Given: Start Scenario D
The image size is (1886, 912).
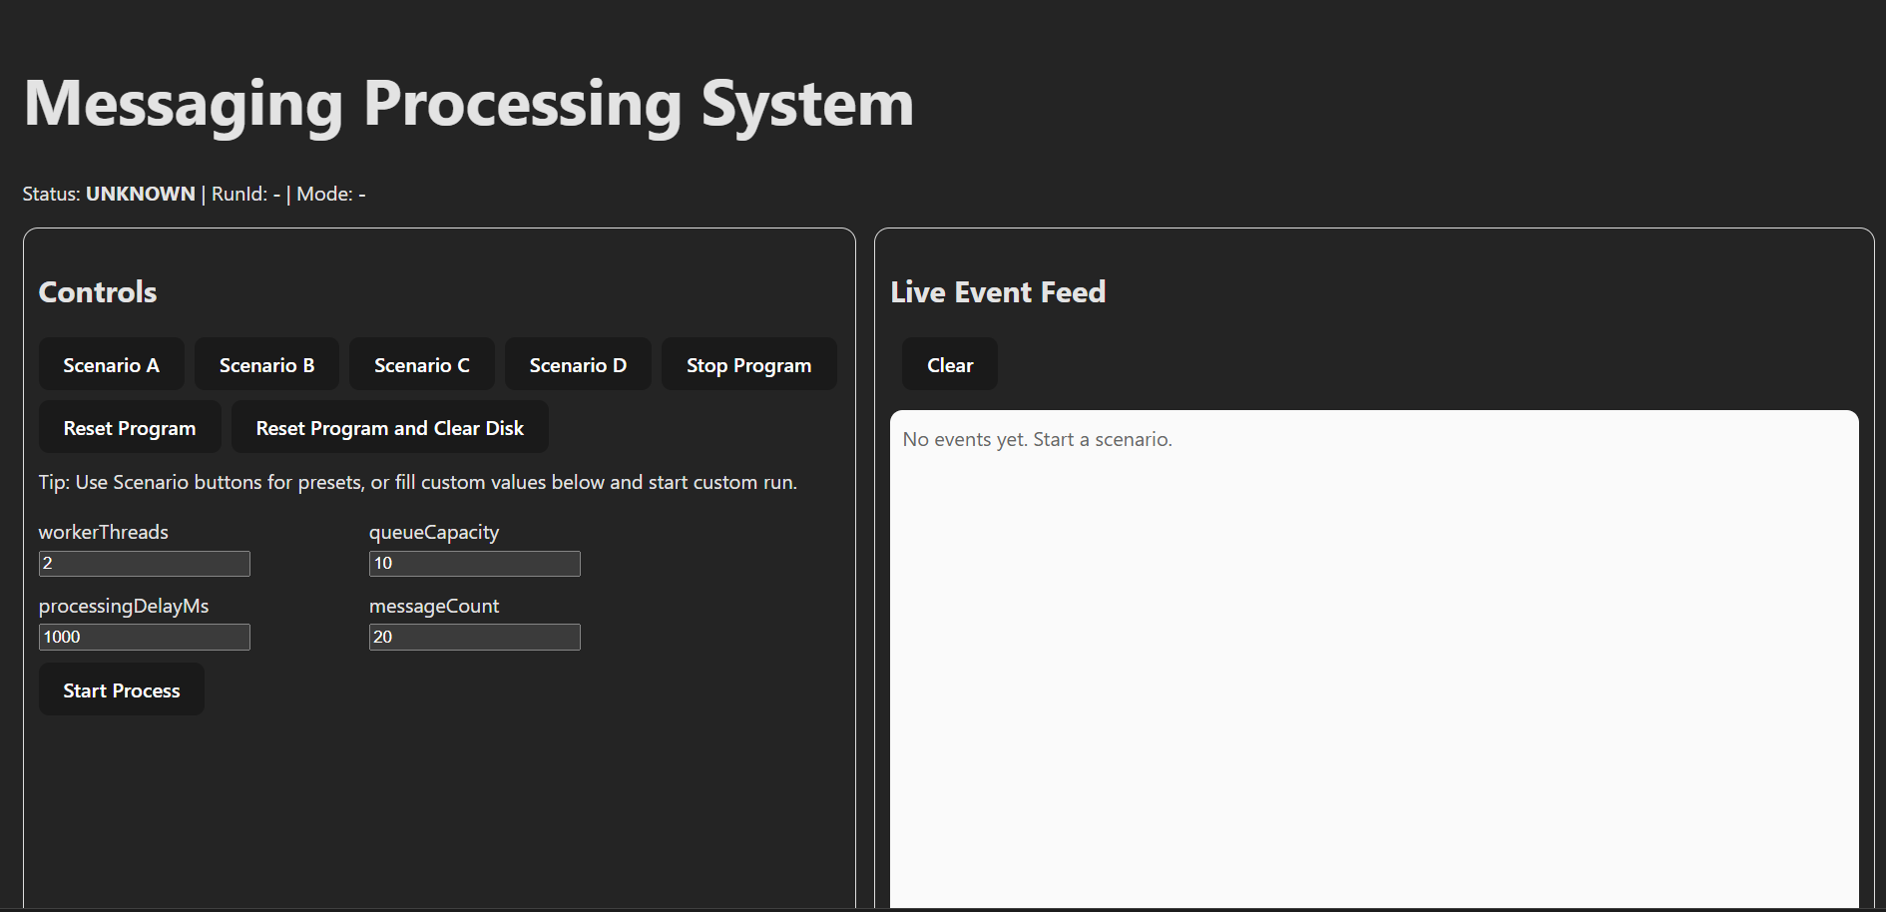Looking at the screenshot, I should pyautogui.click(x=577, y=364).
